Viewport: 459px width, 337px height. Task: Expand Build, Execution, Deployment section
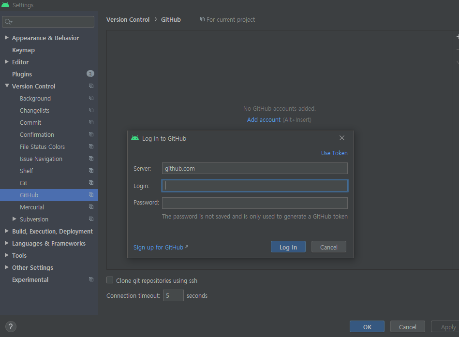pyautogui.click(x=6, y=231)
